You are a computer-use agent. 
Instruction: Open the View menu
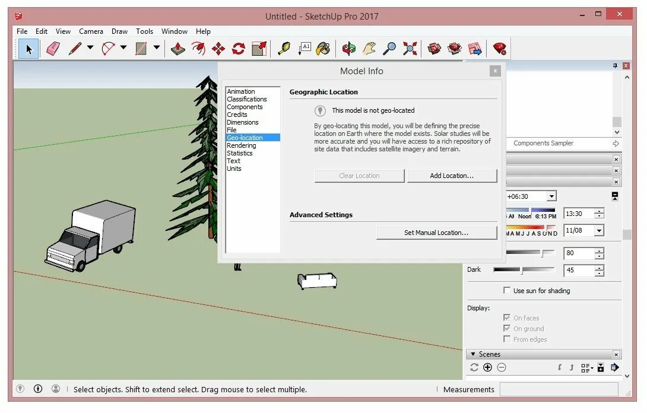63,31
